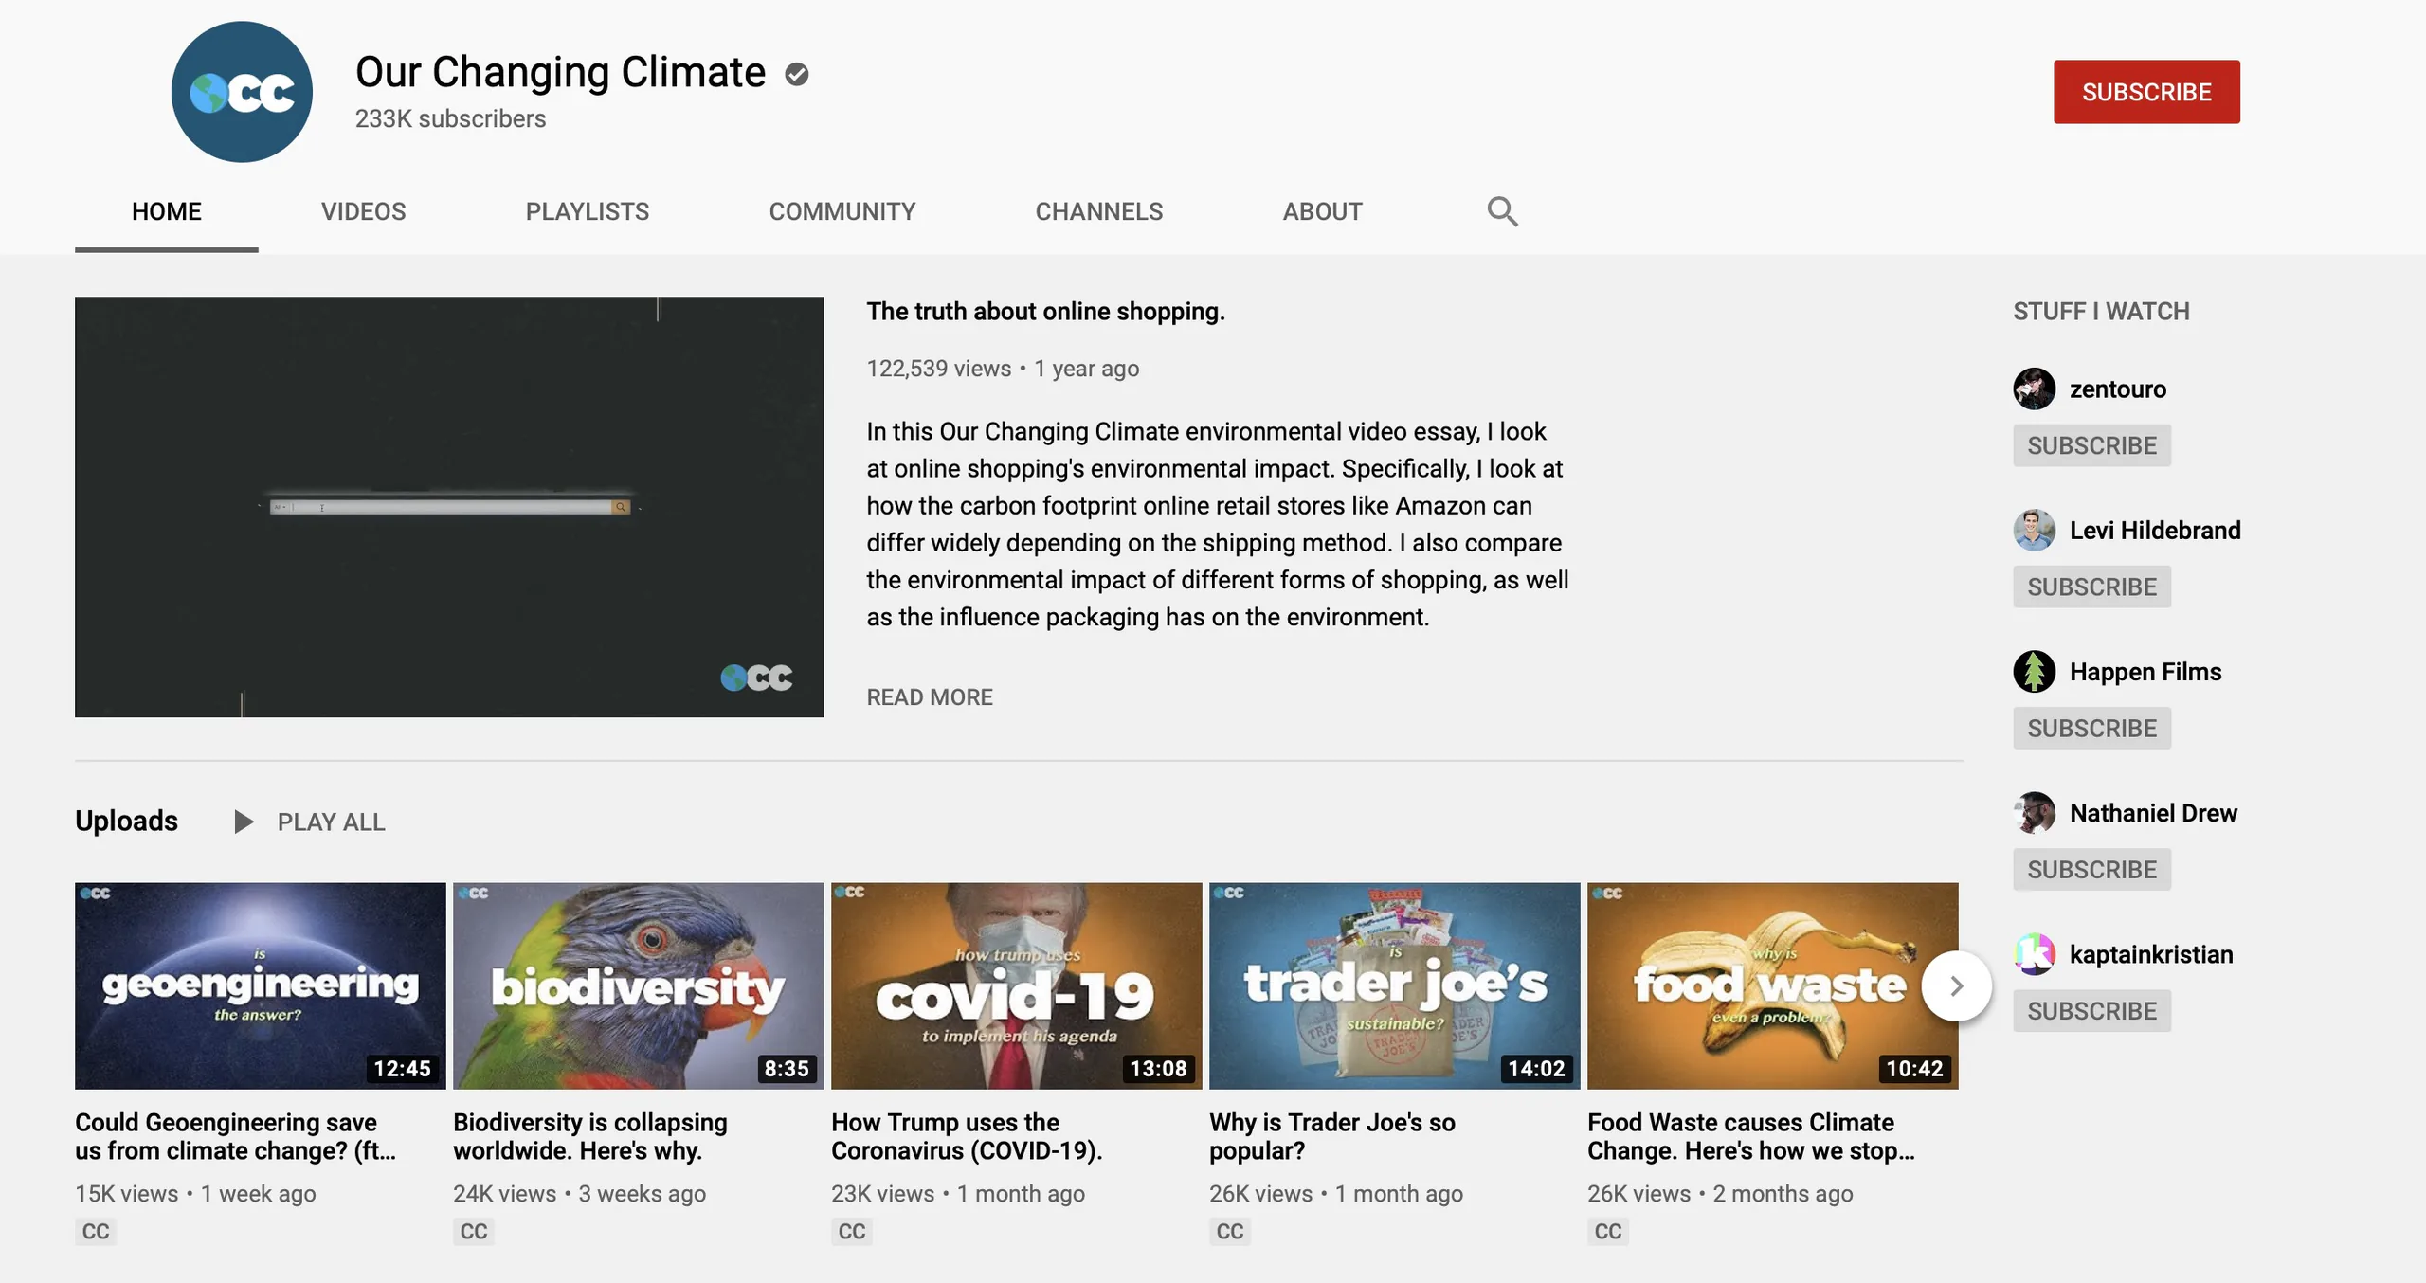Subscribe to kaptainkristian

coord(2091,1011)
